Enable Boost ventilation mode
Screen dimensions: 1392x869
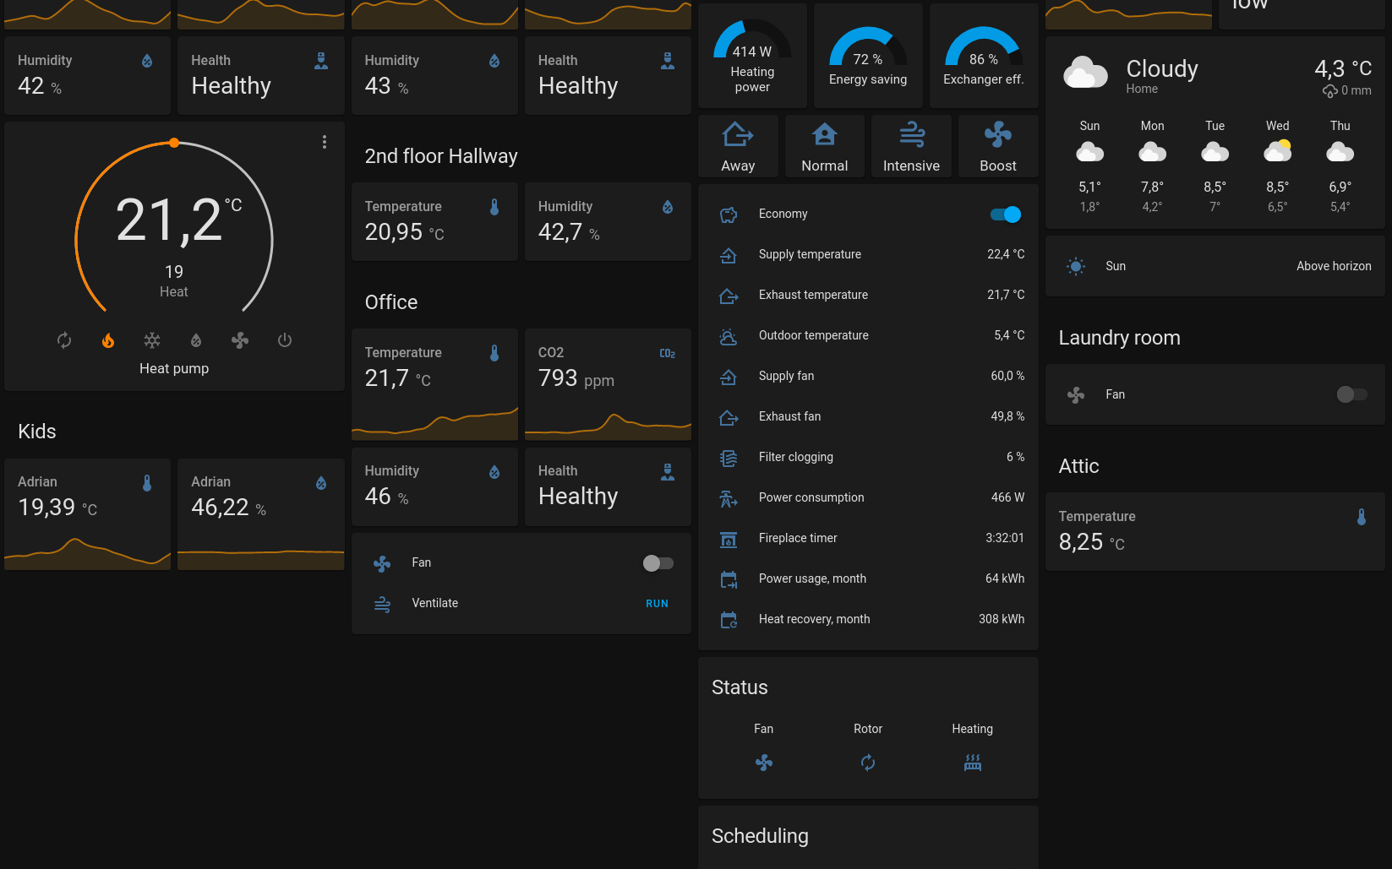click(x=998, y=146)
